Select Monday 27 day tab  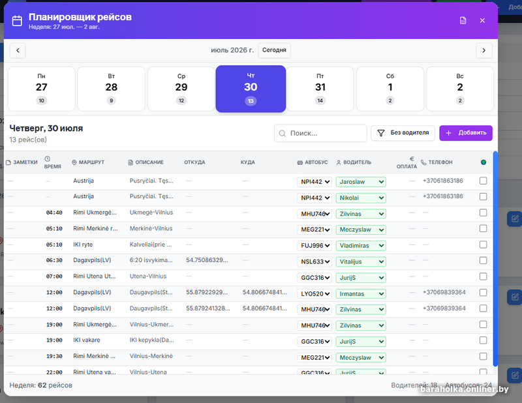tap(41, 89)
